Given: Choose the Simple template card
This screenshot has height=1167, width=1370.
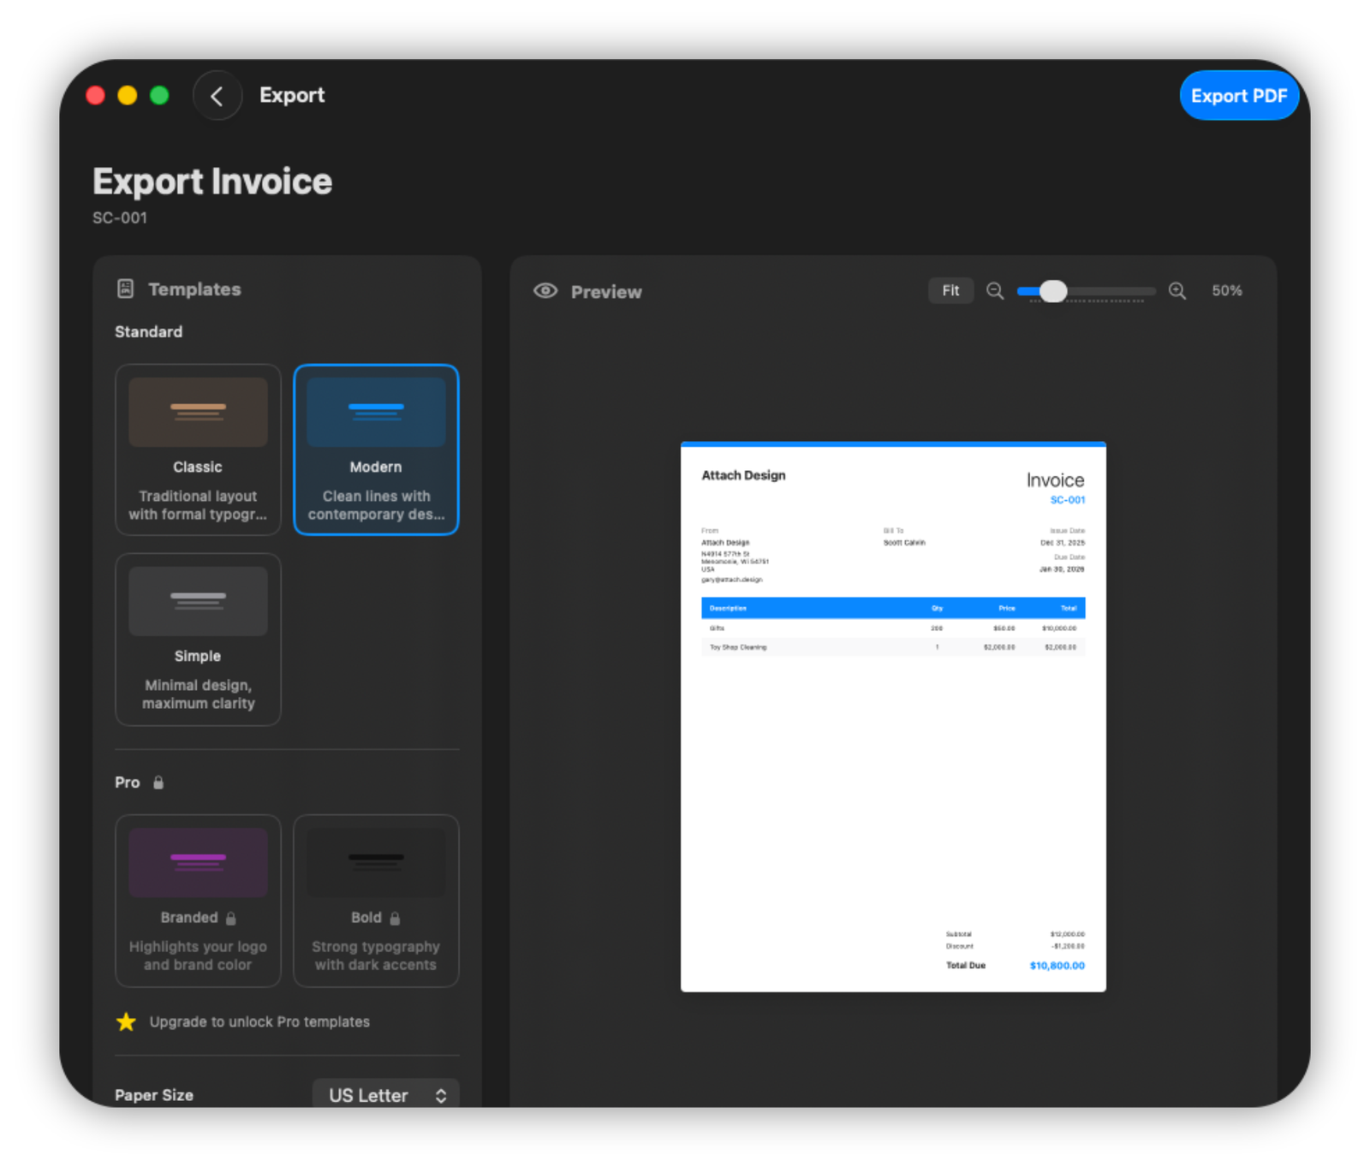Looking at the screenshot, I should click(198, 639).
